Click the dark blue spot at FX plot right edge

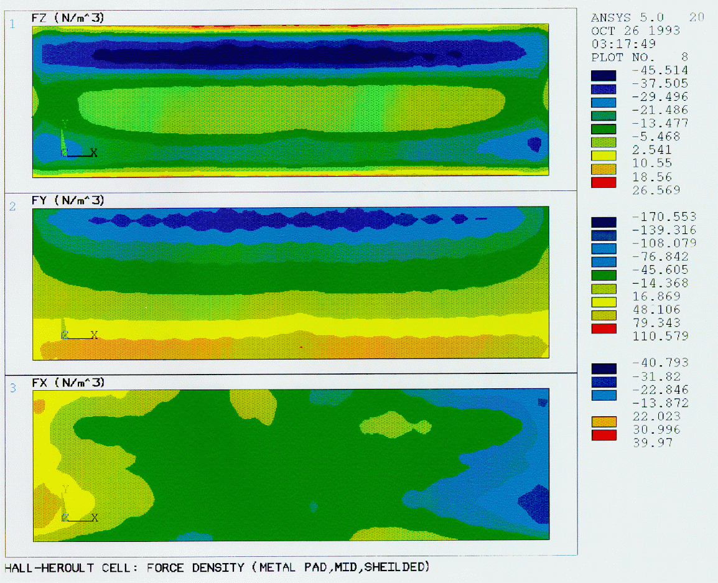[x=534, y=503]
